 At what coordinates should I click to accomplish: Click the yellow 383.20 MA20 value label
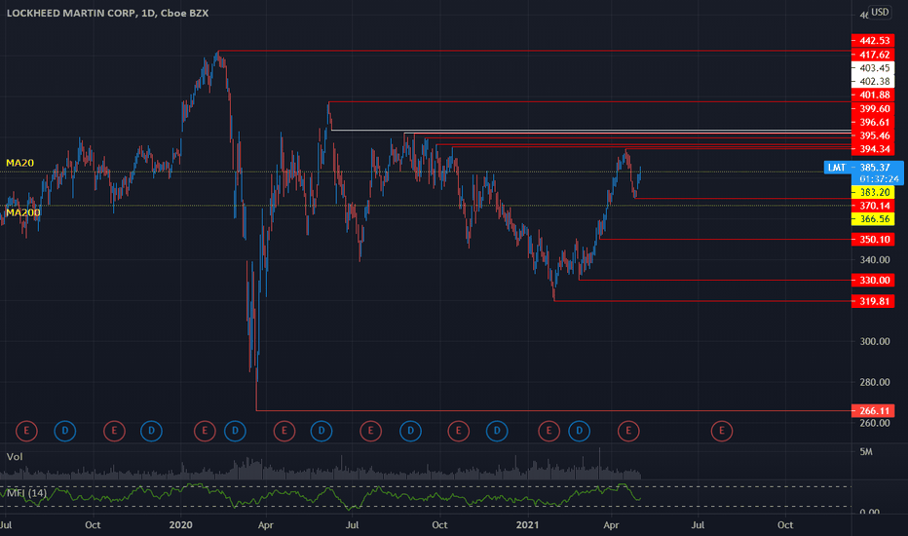[x=873, y=192]
